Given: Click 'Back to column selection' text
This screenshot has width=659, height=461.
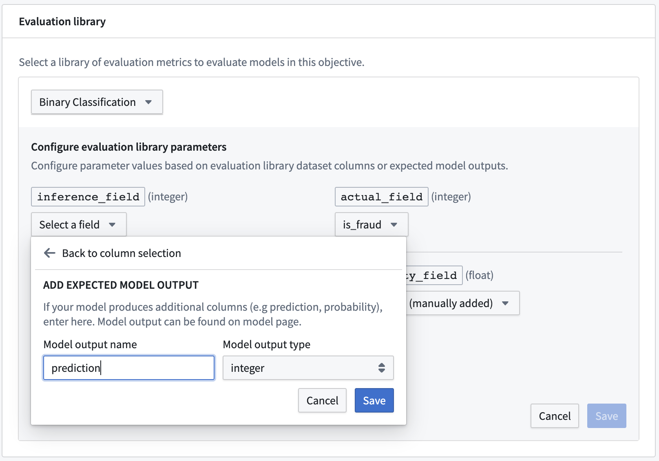Looking at the screenshot, I should [122, 253].
